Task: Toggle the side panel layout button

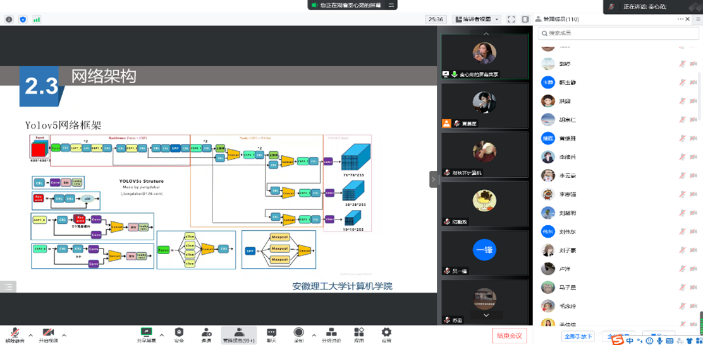Action: (x=525, y=20)
